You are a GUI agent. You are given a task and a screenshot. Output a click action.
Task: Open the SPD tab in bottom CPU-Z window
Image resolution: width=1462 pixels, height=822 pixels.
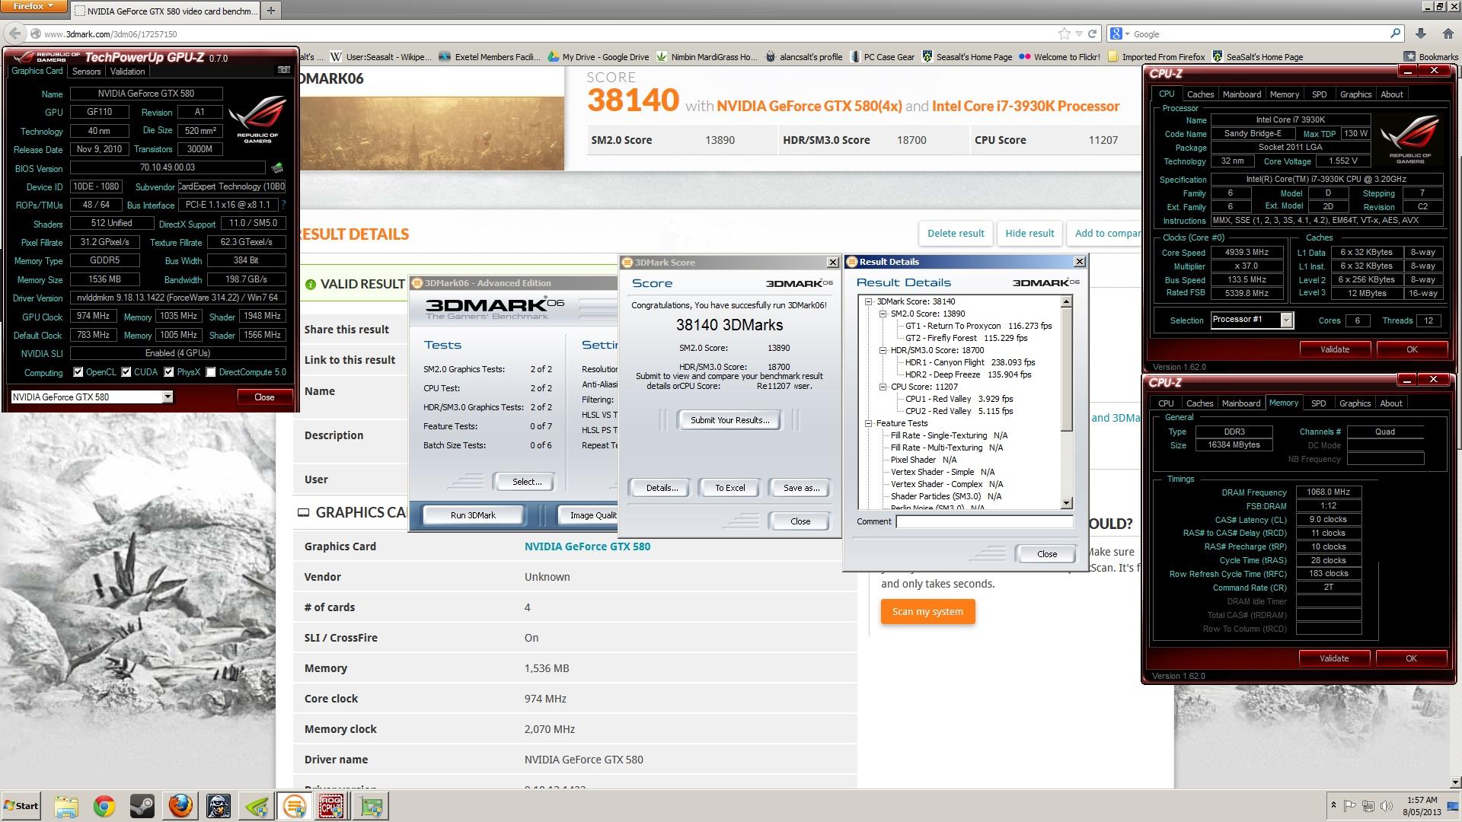coord(1318,403)
